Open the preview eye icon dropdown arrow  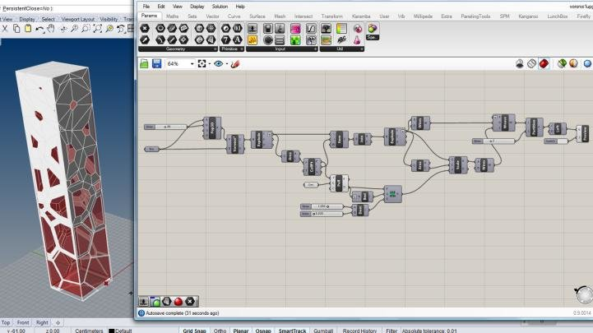226,63
